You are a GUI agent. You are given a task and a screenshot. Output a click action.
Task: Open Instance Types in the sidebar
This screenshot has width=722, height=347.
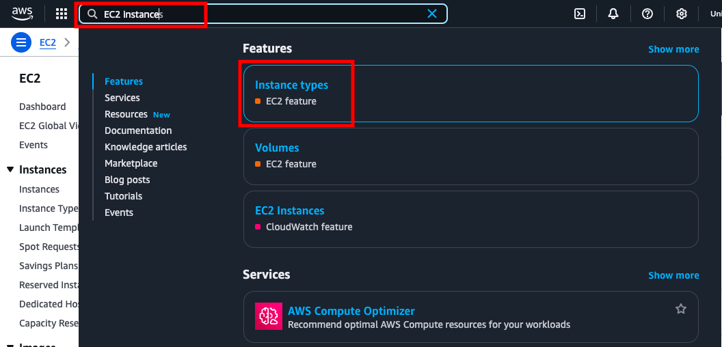[49, 208]
